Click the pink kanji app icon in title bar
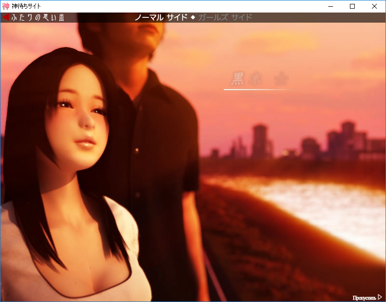Screen dimensions: 386x302 tap(6, 6)
